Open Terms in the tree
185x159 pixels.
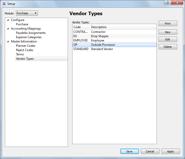coord(20,54)
